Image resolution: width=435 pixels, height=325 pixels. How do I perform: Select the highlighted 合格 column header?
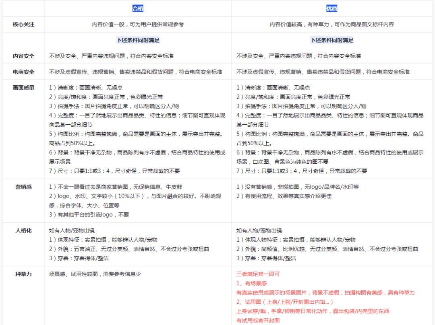(136, 8)
